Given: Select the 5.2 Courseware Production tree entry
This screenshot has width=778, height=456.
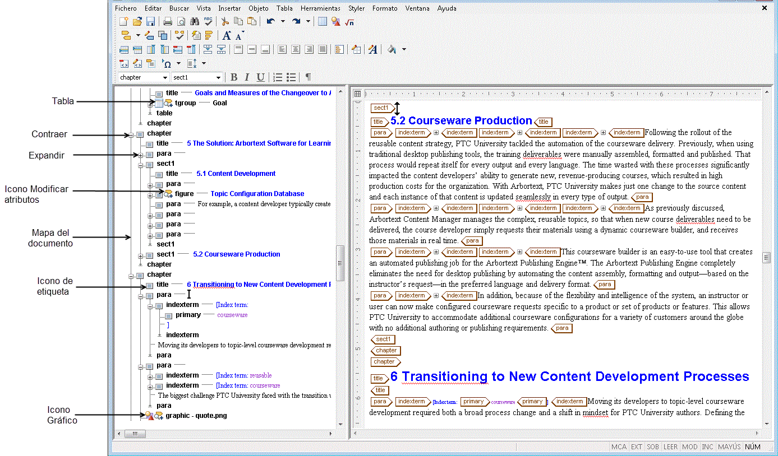Looking at the screenshot, I should (237, 254).
